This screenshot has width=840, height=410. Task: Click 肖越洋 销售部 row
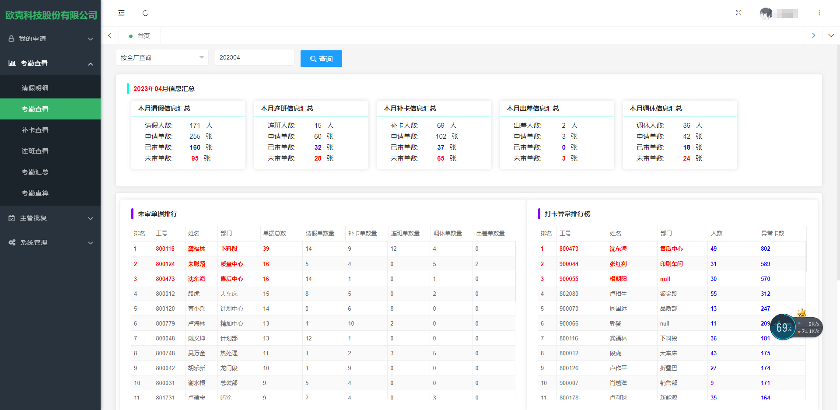point(672,383)
